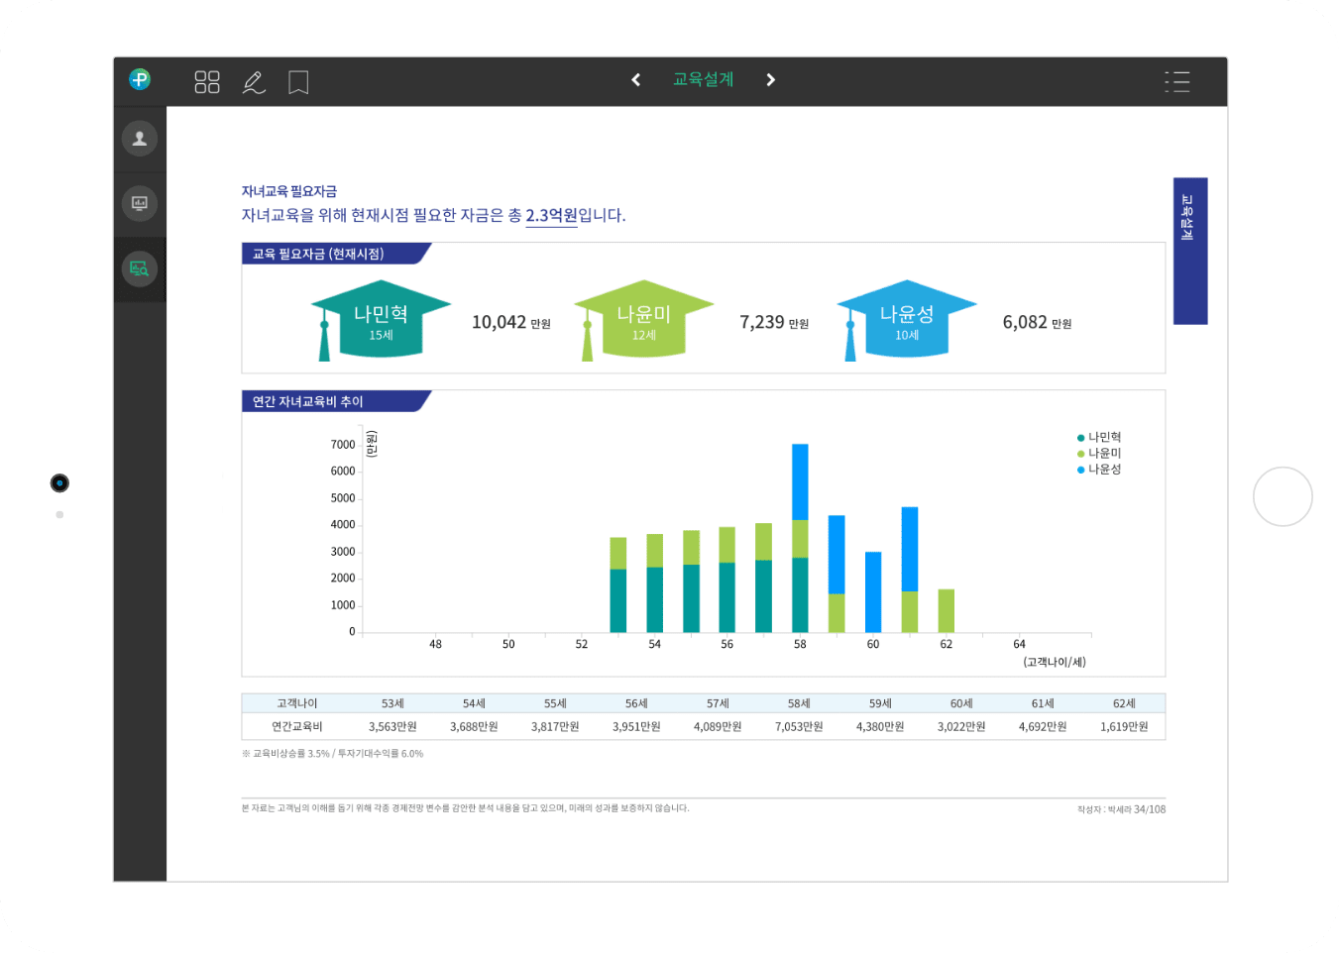Click the 고객나이 row label
The height and width of the screenshot is (953, 1340).
(297, 703)
